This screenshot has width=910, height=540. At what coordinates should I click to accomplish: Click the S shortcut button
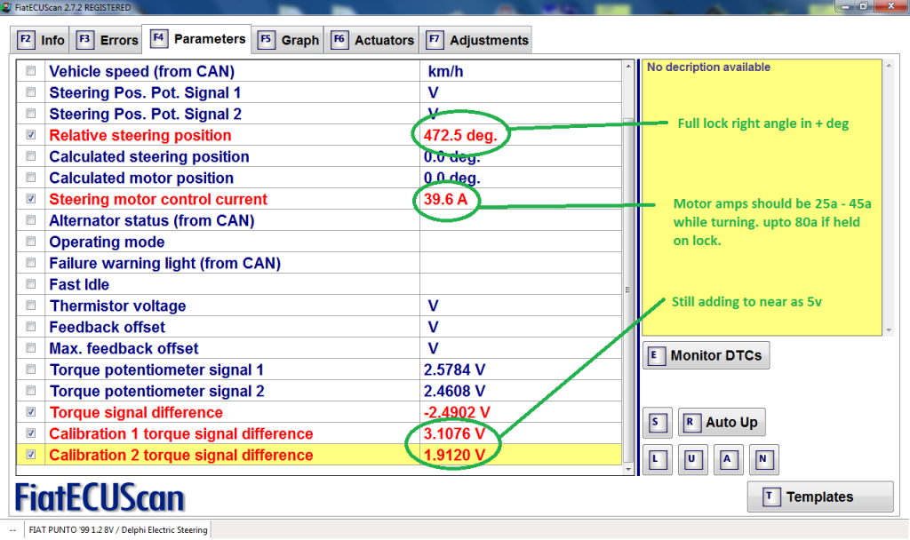coord(656,423)
